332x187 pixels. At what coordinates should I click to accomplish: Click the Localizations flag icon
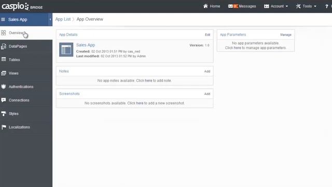coord(4,127)
